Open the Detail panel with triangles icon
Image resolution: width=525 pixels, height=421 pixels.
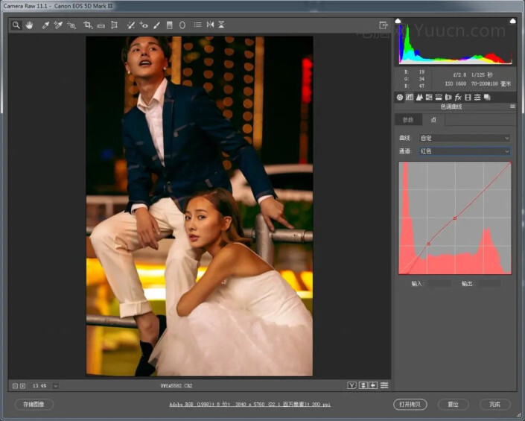click(x=419, y=97)
